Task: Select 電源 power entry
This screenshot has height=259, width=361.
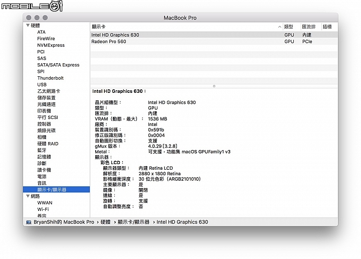Action: point(42,177)
